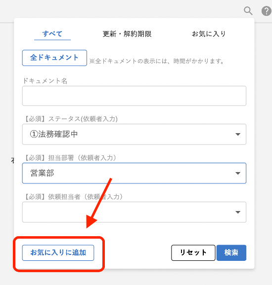Open the ステータス dropdown showing ①法務確認中
The height and width of the screenshot is (285, 272).
pos(134,134)
